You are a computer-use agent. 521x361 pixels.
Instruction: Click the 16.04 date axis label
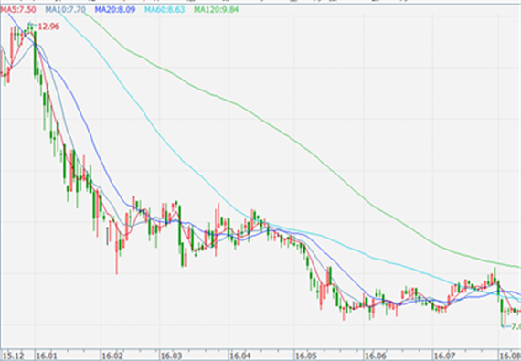240,356
